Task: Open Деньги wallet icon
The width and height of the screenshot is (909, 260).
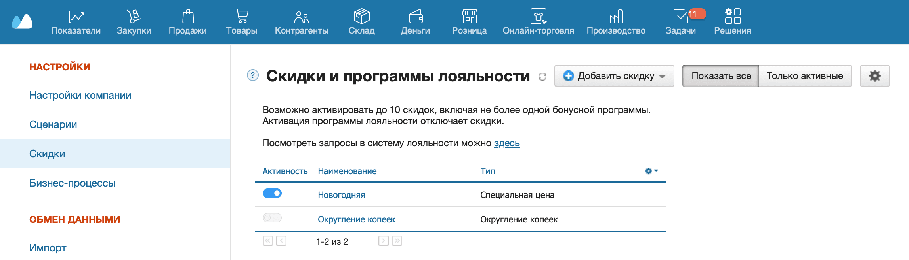Action: pyautogui.click(x=416, y=17)
